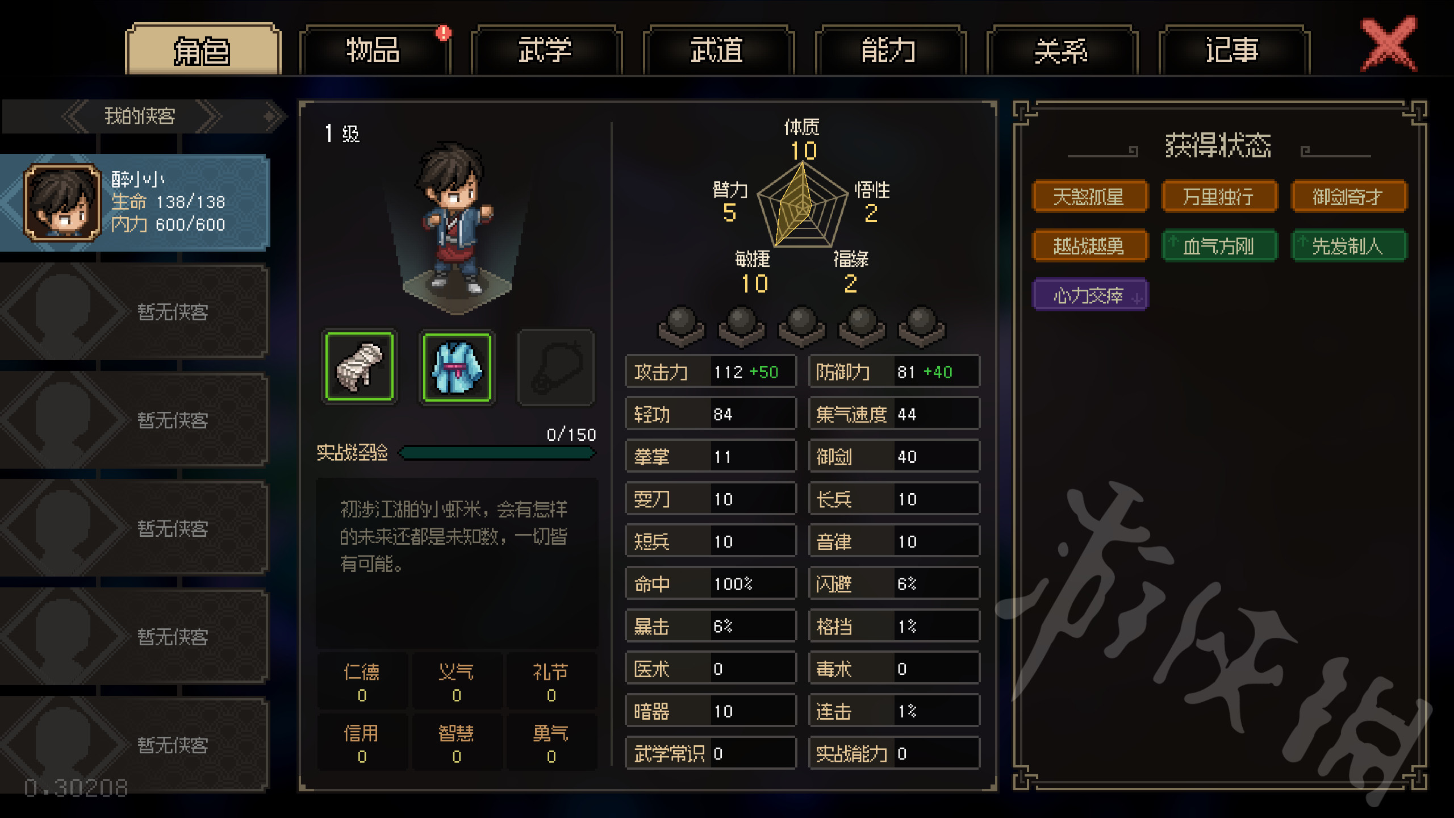Select the bandaged glove weapon slot
Viewport: 1454px width, 818px height.
pos(360,367)
